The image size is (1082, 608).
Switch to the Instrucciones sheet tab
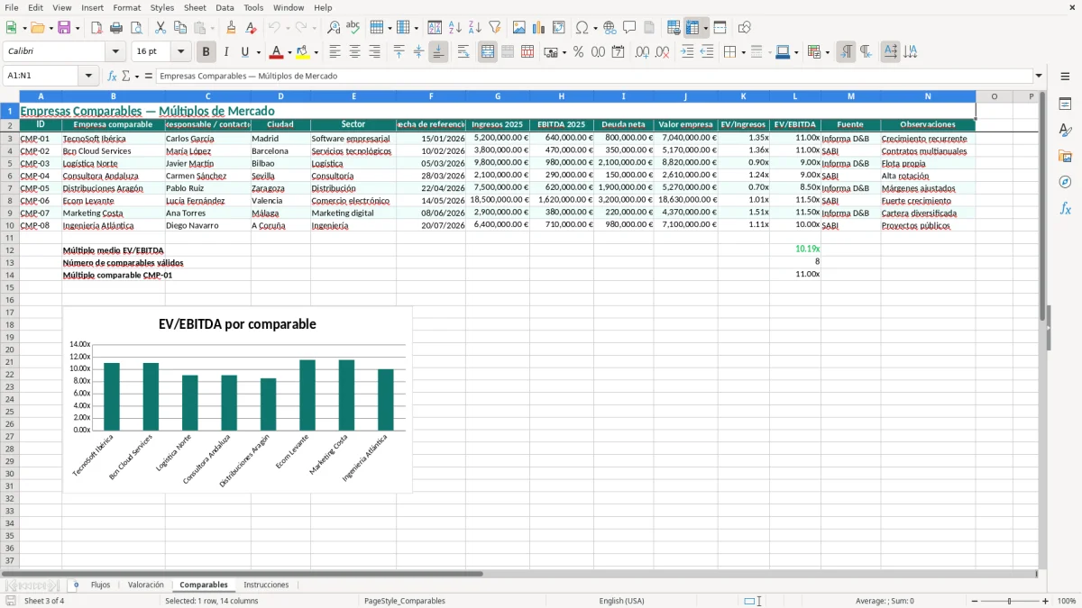point(266,585)
